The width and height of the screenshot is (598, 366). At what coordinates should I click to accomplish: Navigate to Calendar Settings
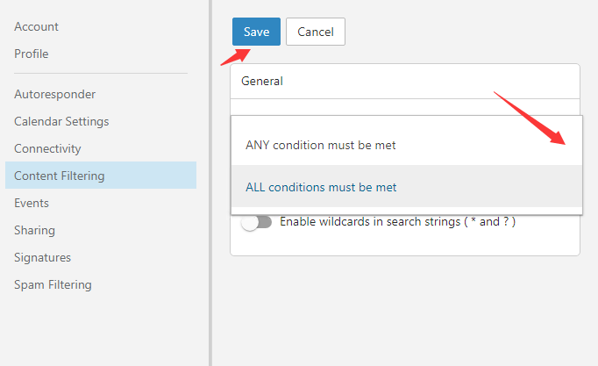coord(61,121)
